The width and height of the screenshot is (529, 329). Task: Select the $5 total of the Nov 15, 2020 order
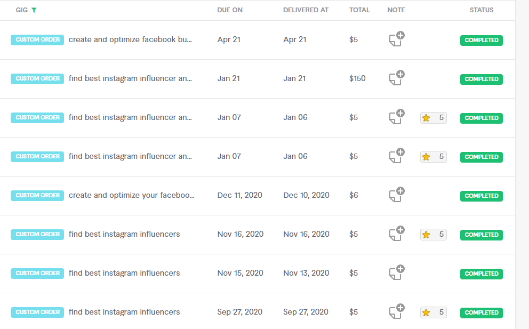354,273
